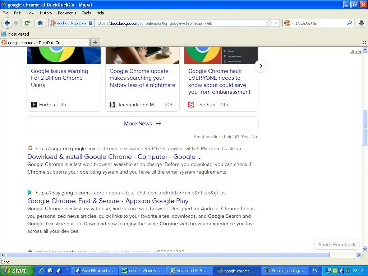Open Google Chrome: Fast & Secure result
Image resolution: width=368 pixels, height=276 pixels.
[x=108, y=201]
